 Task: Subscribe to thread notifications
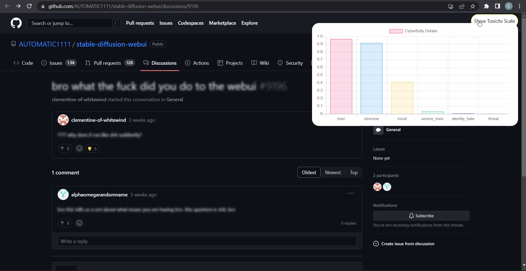click(421, 216)
